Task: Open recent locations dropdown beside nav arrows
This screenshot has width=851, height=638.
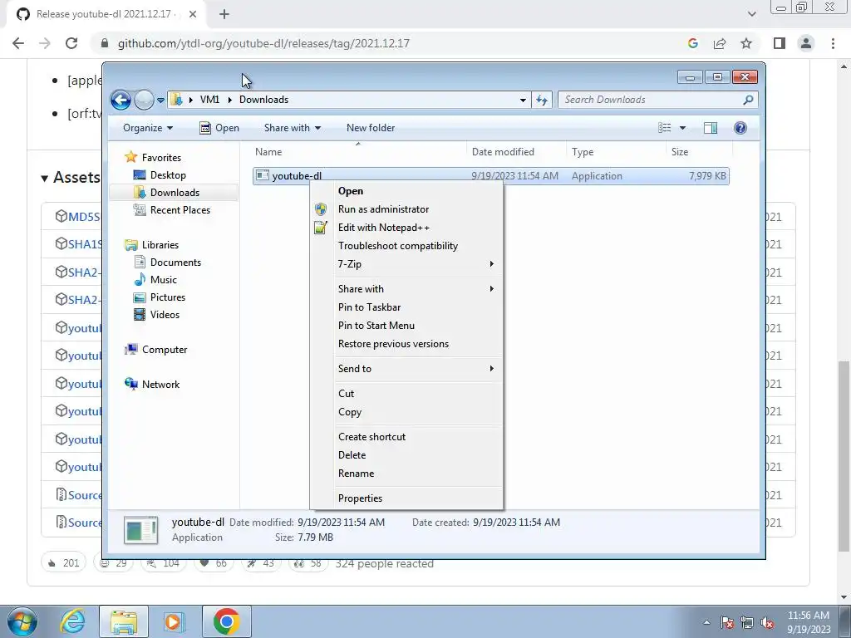Action: click(x=160, y=101)
